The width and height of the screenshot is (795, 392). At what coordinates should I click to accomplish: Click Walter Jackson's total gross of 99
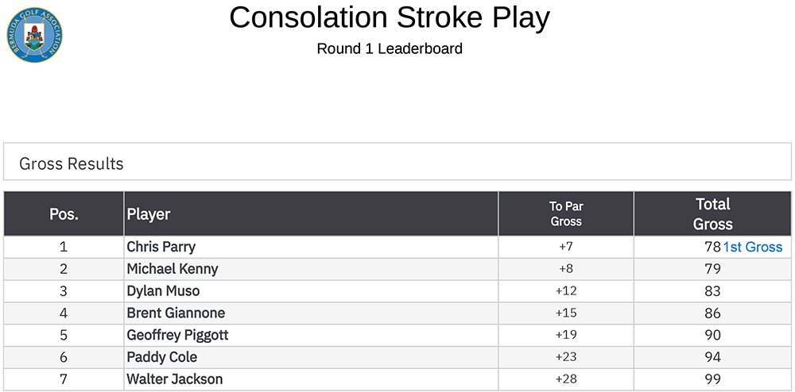click(x=712, y=379)
